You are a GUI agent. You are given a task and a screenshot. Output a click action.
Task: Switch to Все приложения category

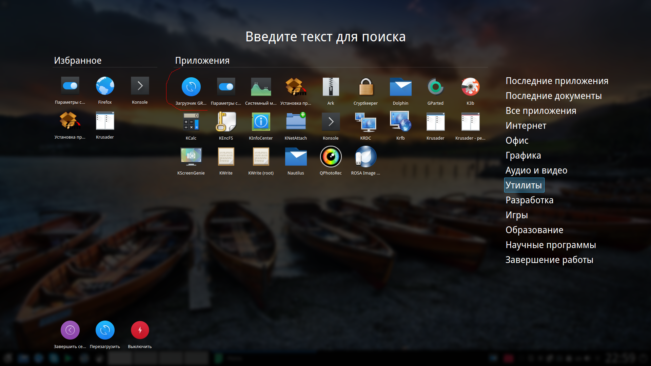pyautogui.click(x=540, y=111)
